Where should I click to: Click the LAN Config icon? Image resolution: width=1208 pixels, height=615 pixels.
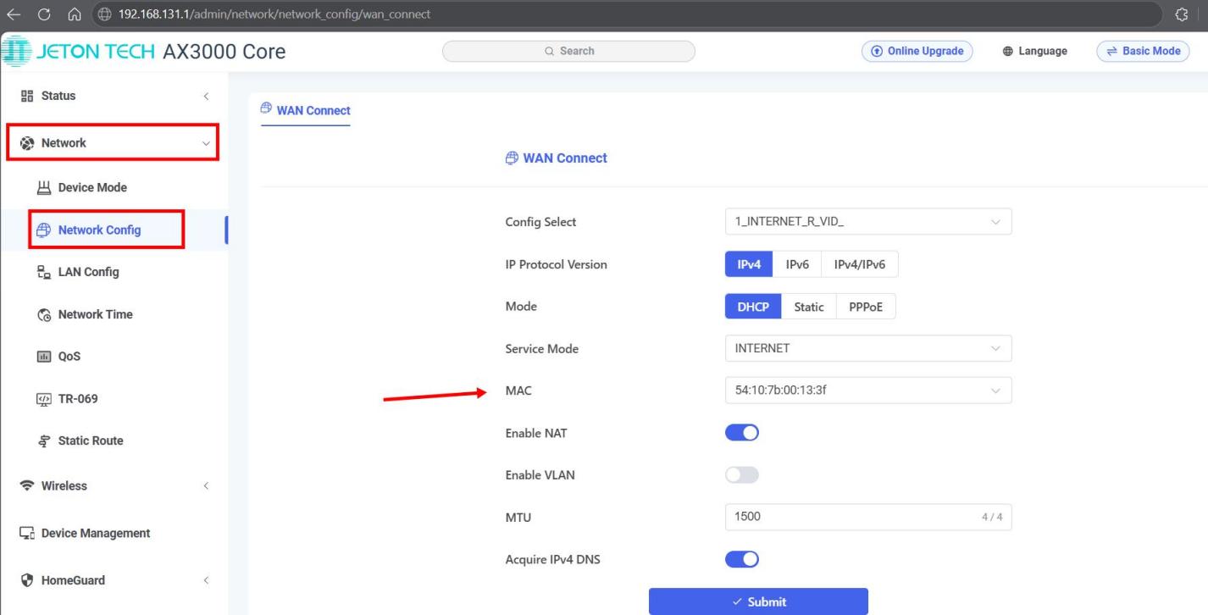44,272
